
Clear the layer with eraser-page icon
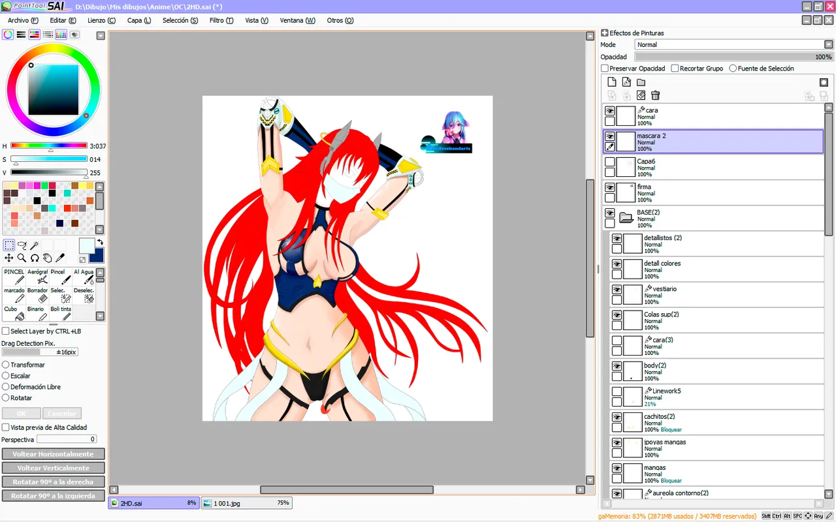pyautogui.click(x=641, y=95)
